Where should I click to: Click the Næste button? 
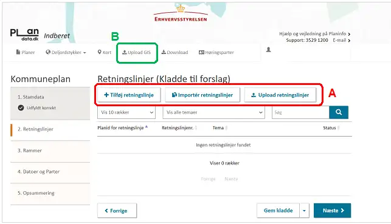click(333, 211)
